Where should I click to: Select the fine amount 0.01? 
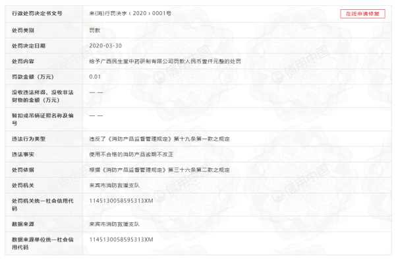95,77
